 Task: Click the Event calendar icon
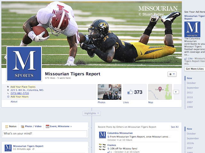tap(47, 126)
